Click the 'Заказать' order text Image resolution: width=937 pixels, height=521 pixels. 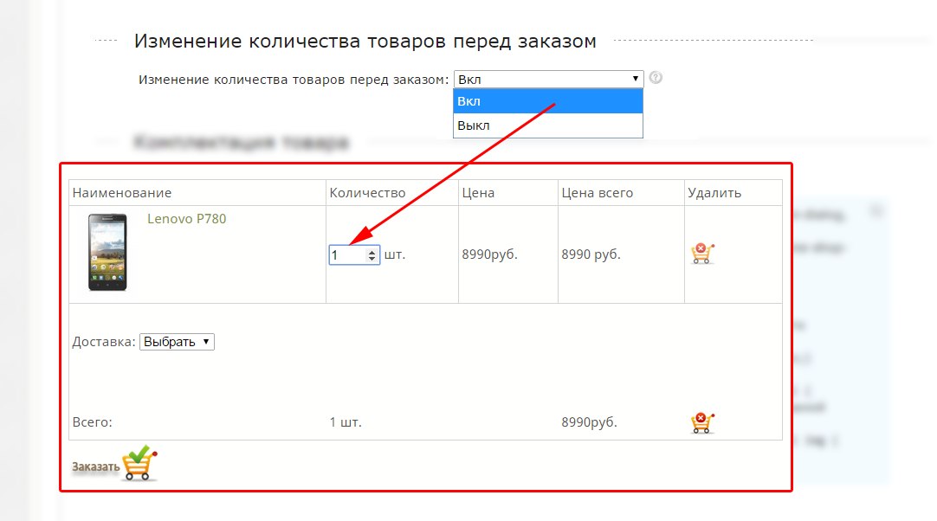(x=95, y=467)
